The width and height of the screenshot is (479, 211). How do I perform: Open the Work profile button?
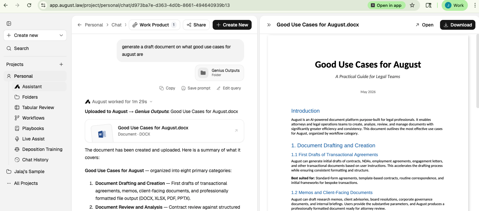[454, 5]
